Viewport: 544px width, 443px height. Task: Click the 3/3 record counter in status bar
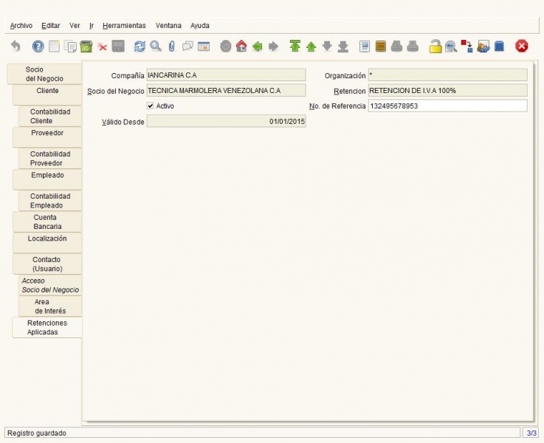click(531, 433)
